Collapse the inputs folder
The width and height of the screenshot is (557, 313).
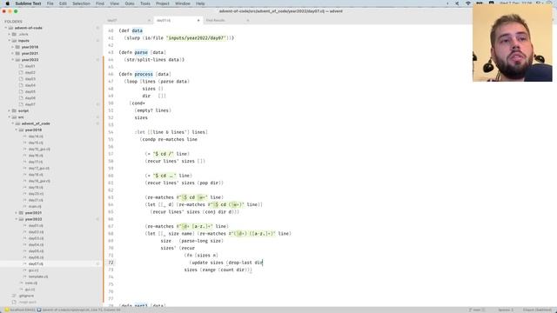(10, 41)
